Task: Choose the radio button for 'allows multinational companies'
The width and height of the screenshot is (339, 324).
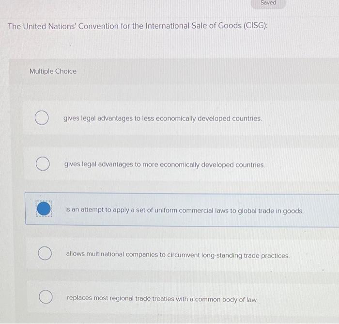Action: [x=45, y=253]
